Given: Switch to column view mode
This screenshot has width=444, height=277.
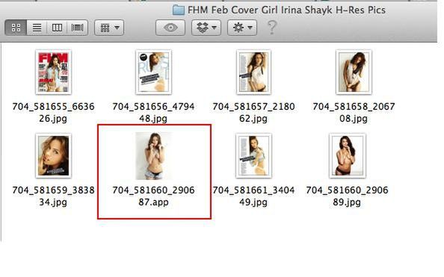Looking at the screenshot, I should click(57, 28).
